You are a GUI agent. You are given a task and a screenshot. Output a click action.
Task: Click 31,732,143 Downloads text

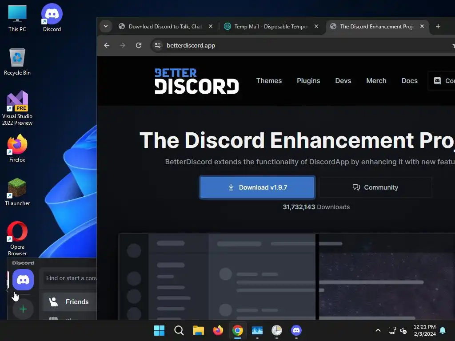click(x=316, y=207)
